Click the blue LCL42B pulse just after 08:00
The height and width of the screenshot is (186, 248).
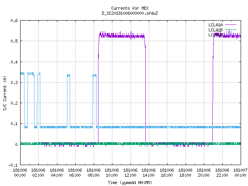(95, 76)
